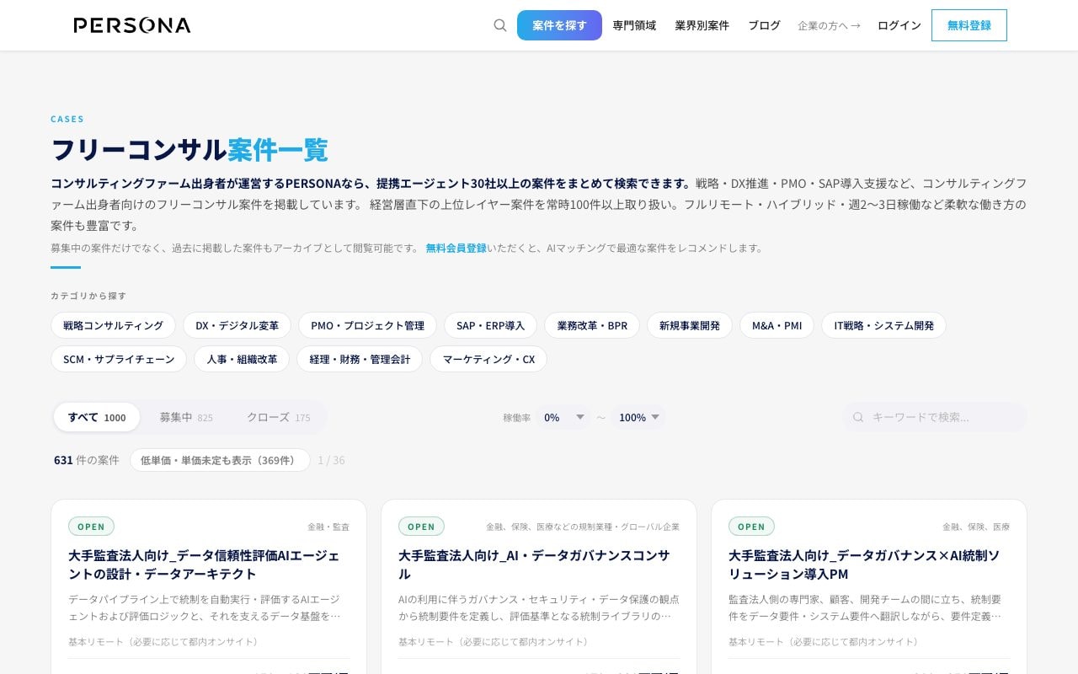Filter by 戦略コンサルティング category
Image resolution: width=1078 pixels, height=674 pixels.
click(x=113, y=325)
